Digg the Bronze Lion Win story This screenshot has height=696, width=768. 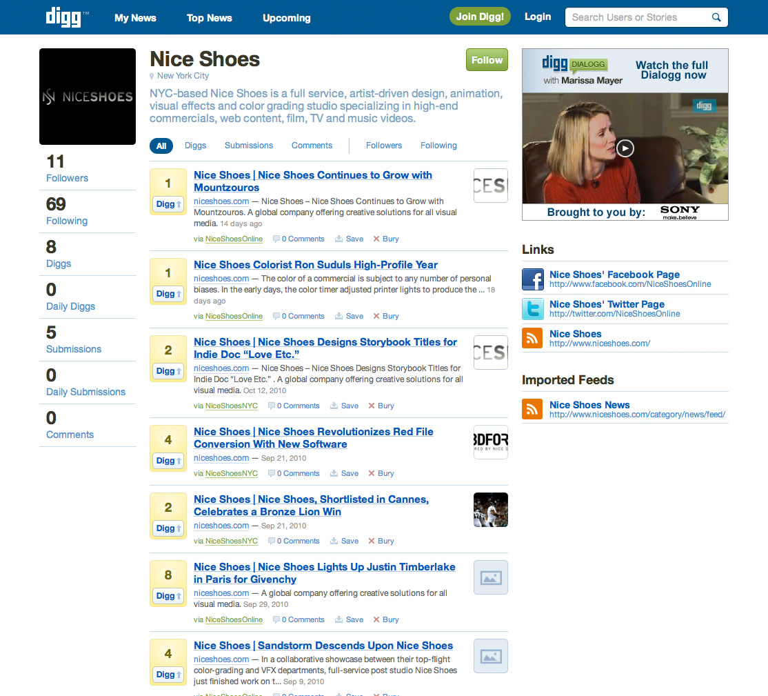click(x=168, y=528)
